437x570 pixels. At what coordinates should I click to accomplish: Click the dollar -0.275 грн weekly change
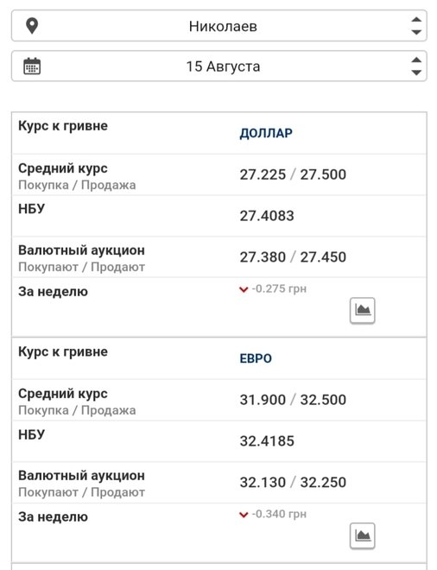coord(279,288)
